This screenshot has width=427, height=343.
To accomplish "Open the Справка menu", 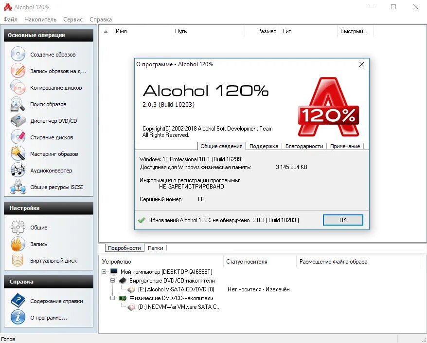I will click(101, 19).
